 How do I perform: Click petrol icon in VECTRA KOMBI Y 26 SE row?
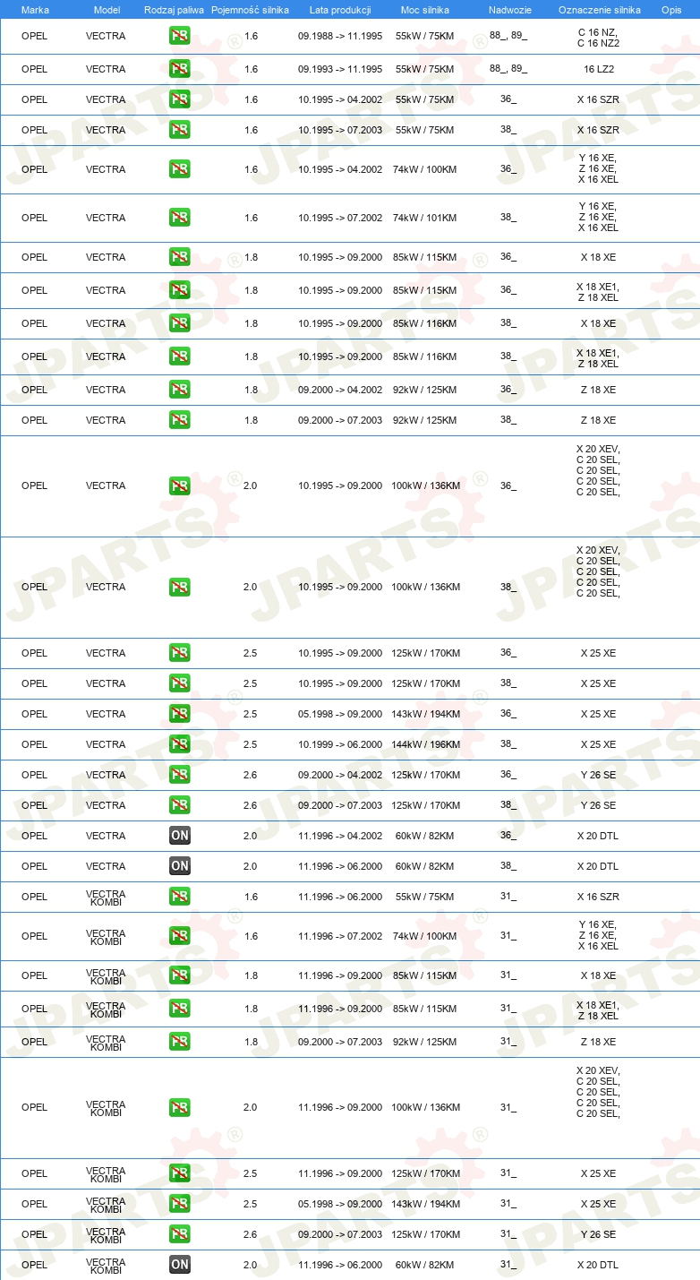(180, 1234)
